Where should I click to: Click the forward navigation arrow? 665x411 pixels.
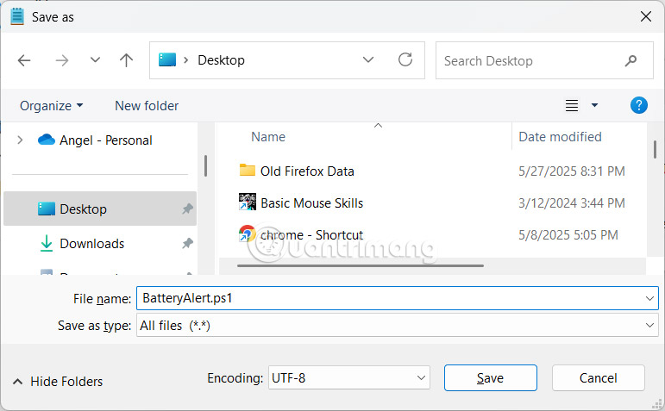62,60
